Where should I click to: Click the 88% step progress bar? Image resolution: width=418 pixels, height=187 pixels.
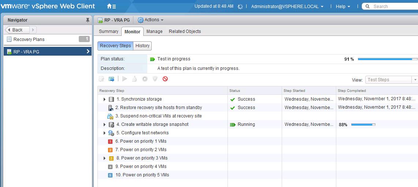[363, 124]
